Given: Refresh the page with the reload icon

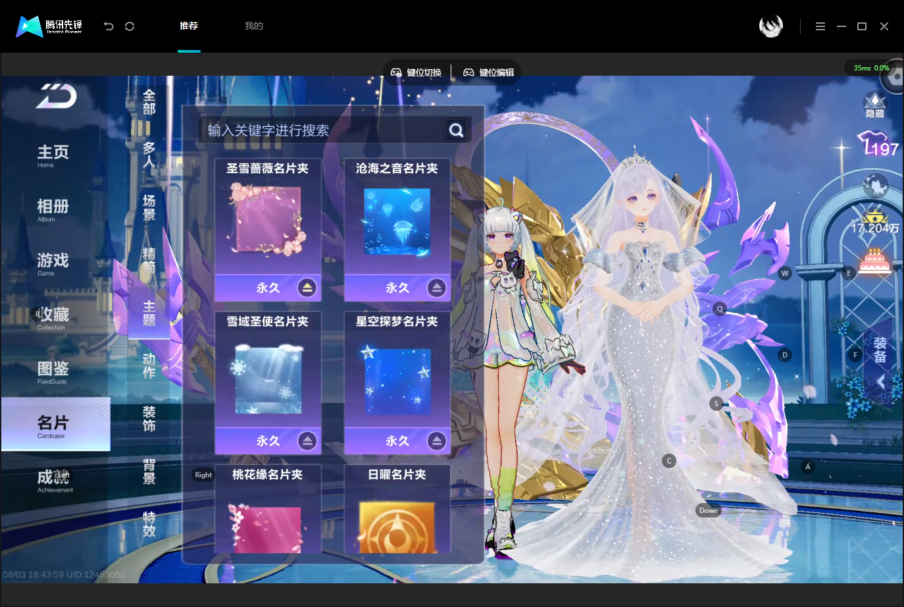Looking at the screenshot, I should (130, 26).
